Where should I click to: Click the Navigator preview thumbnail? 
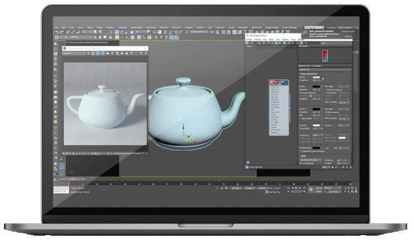point(324,55)
